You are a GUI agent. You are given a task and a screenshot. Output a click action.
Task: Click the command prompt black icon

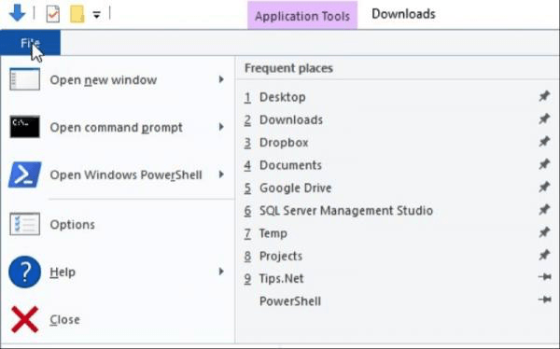24,127
